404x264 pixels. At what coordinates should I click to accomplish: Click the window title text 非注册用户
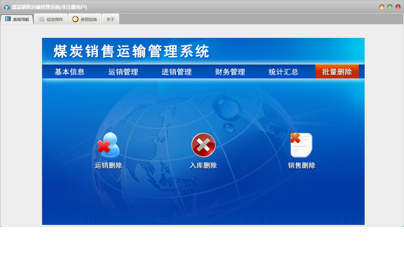click(x=73, y=7)
